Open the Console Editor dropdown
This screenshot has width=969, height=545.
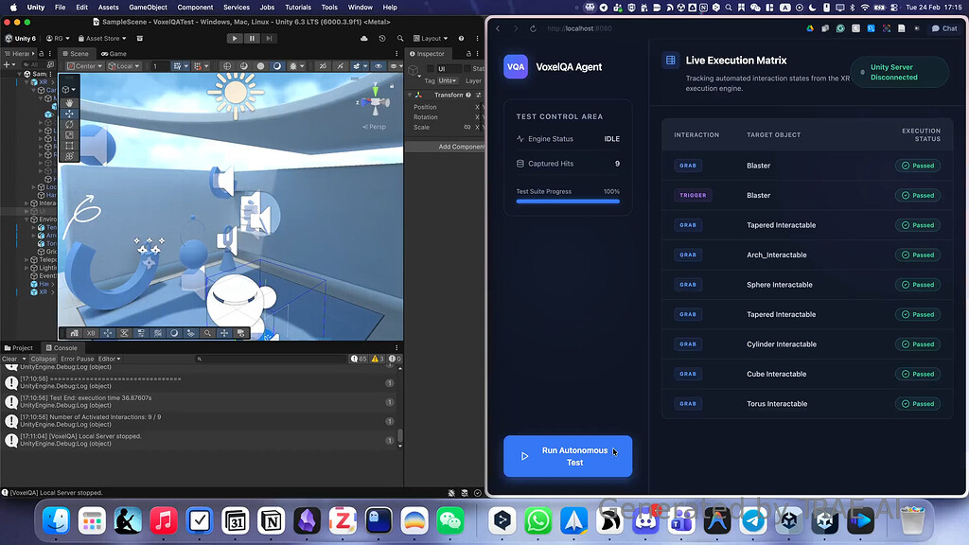point(110,359)
